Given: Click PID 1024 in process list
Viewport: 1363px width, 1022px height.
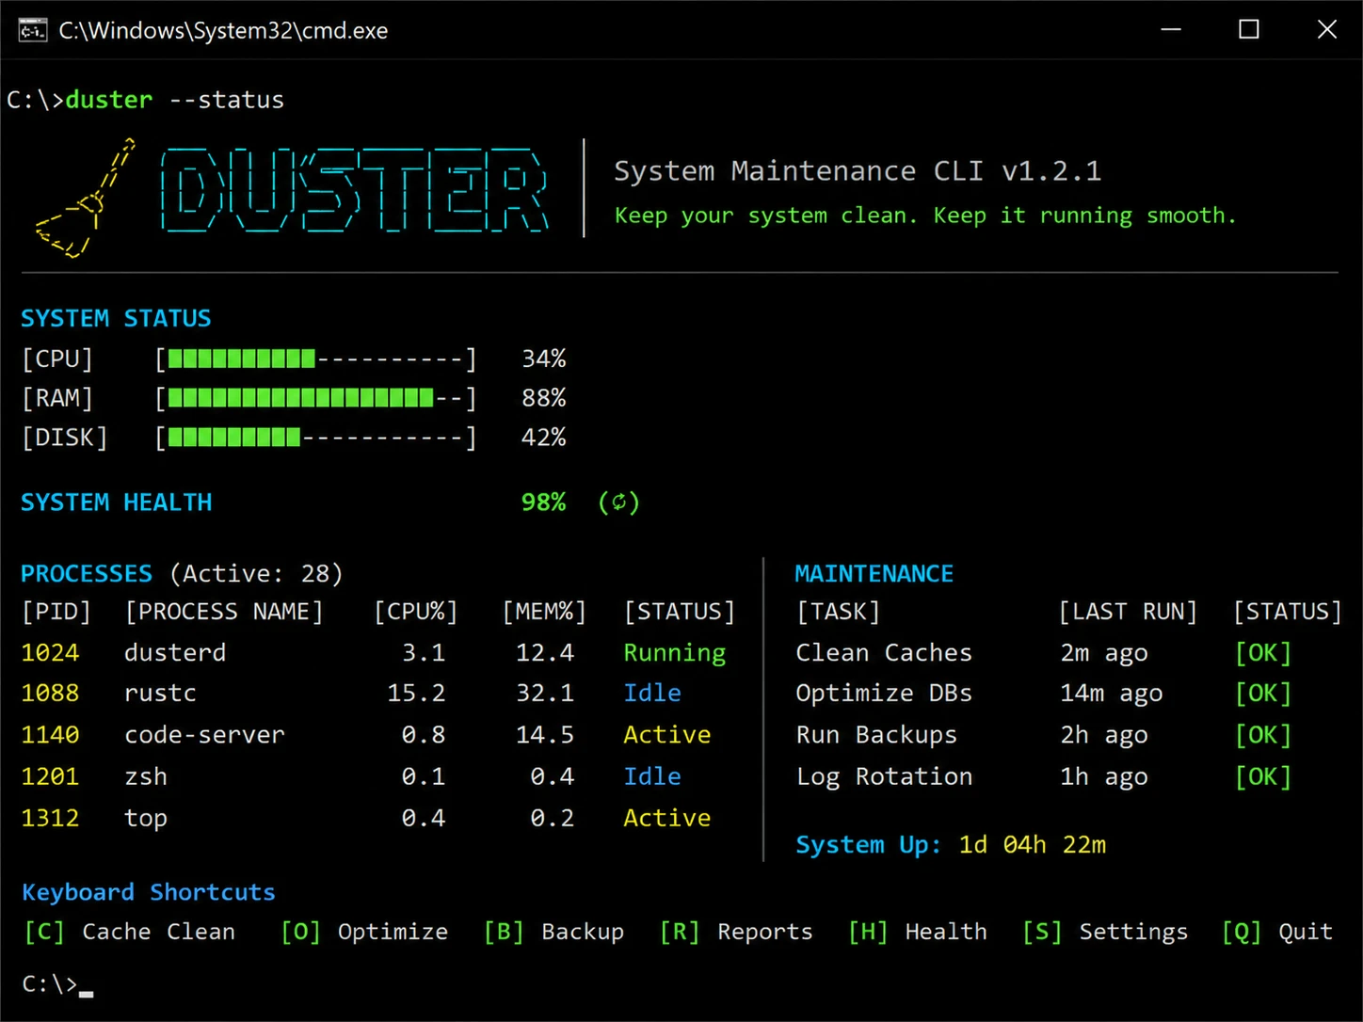Looking at the screenshot, I should point(50,652).
